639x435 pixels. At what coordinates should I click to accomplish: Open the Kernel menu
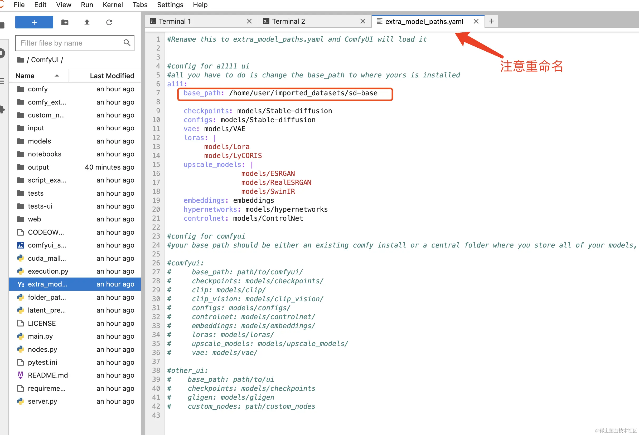point(113,5)
